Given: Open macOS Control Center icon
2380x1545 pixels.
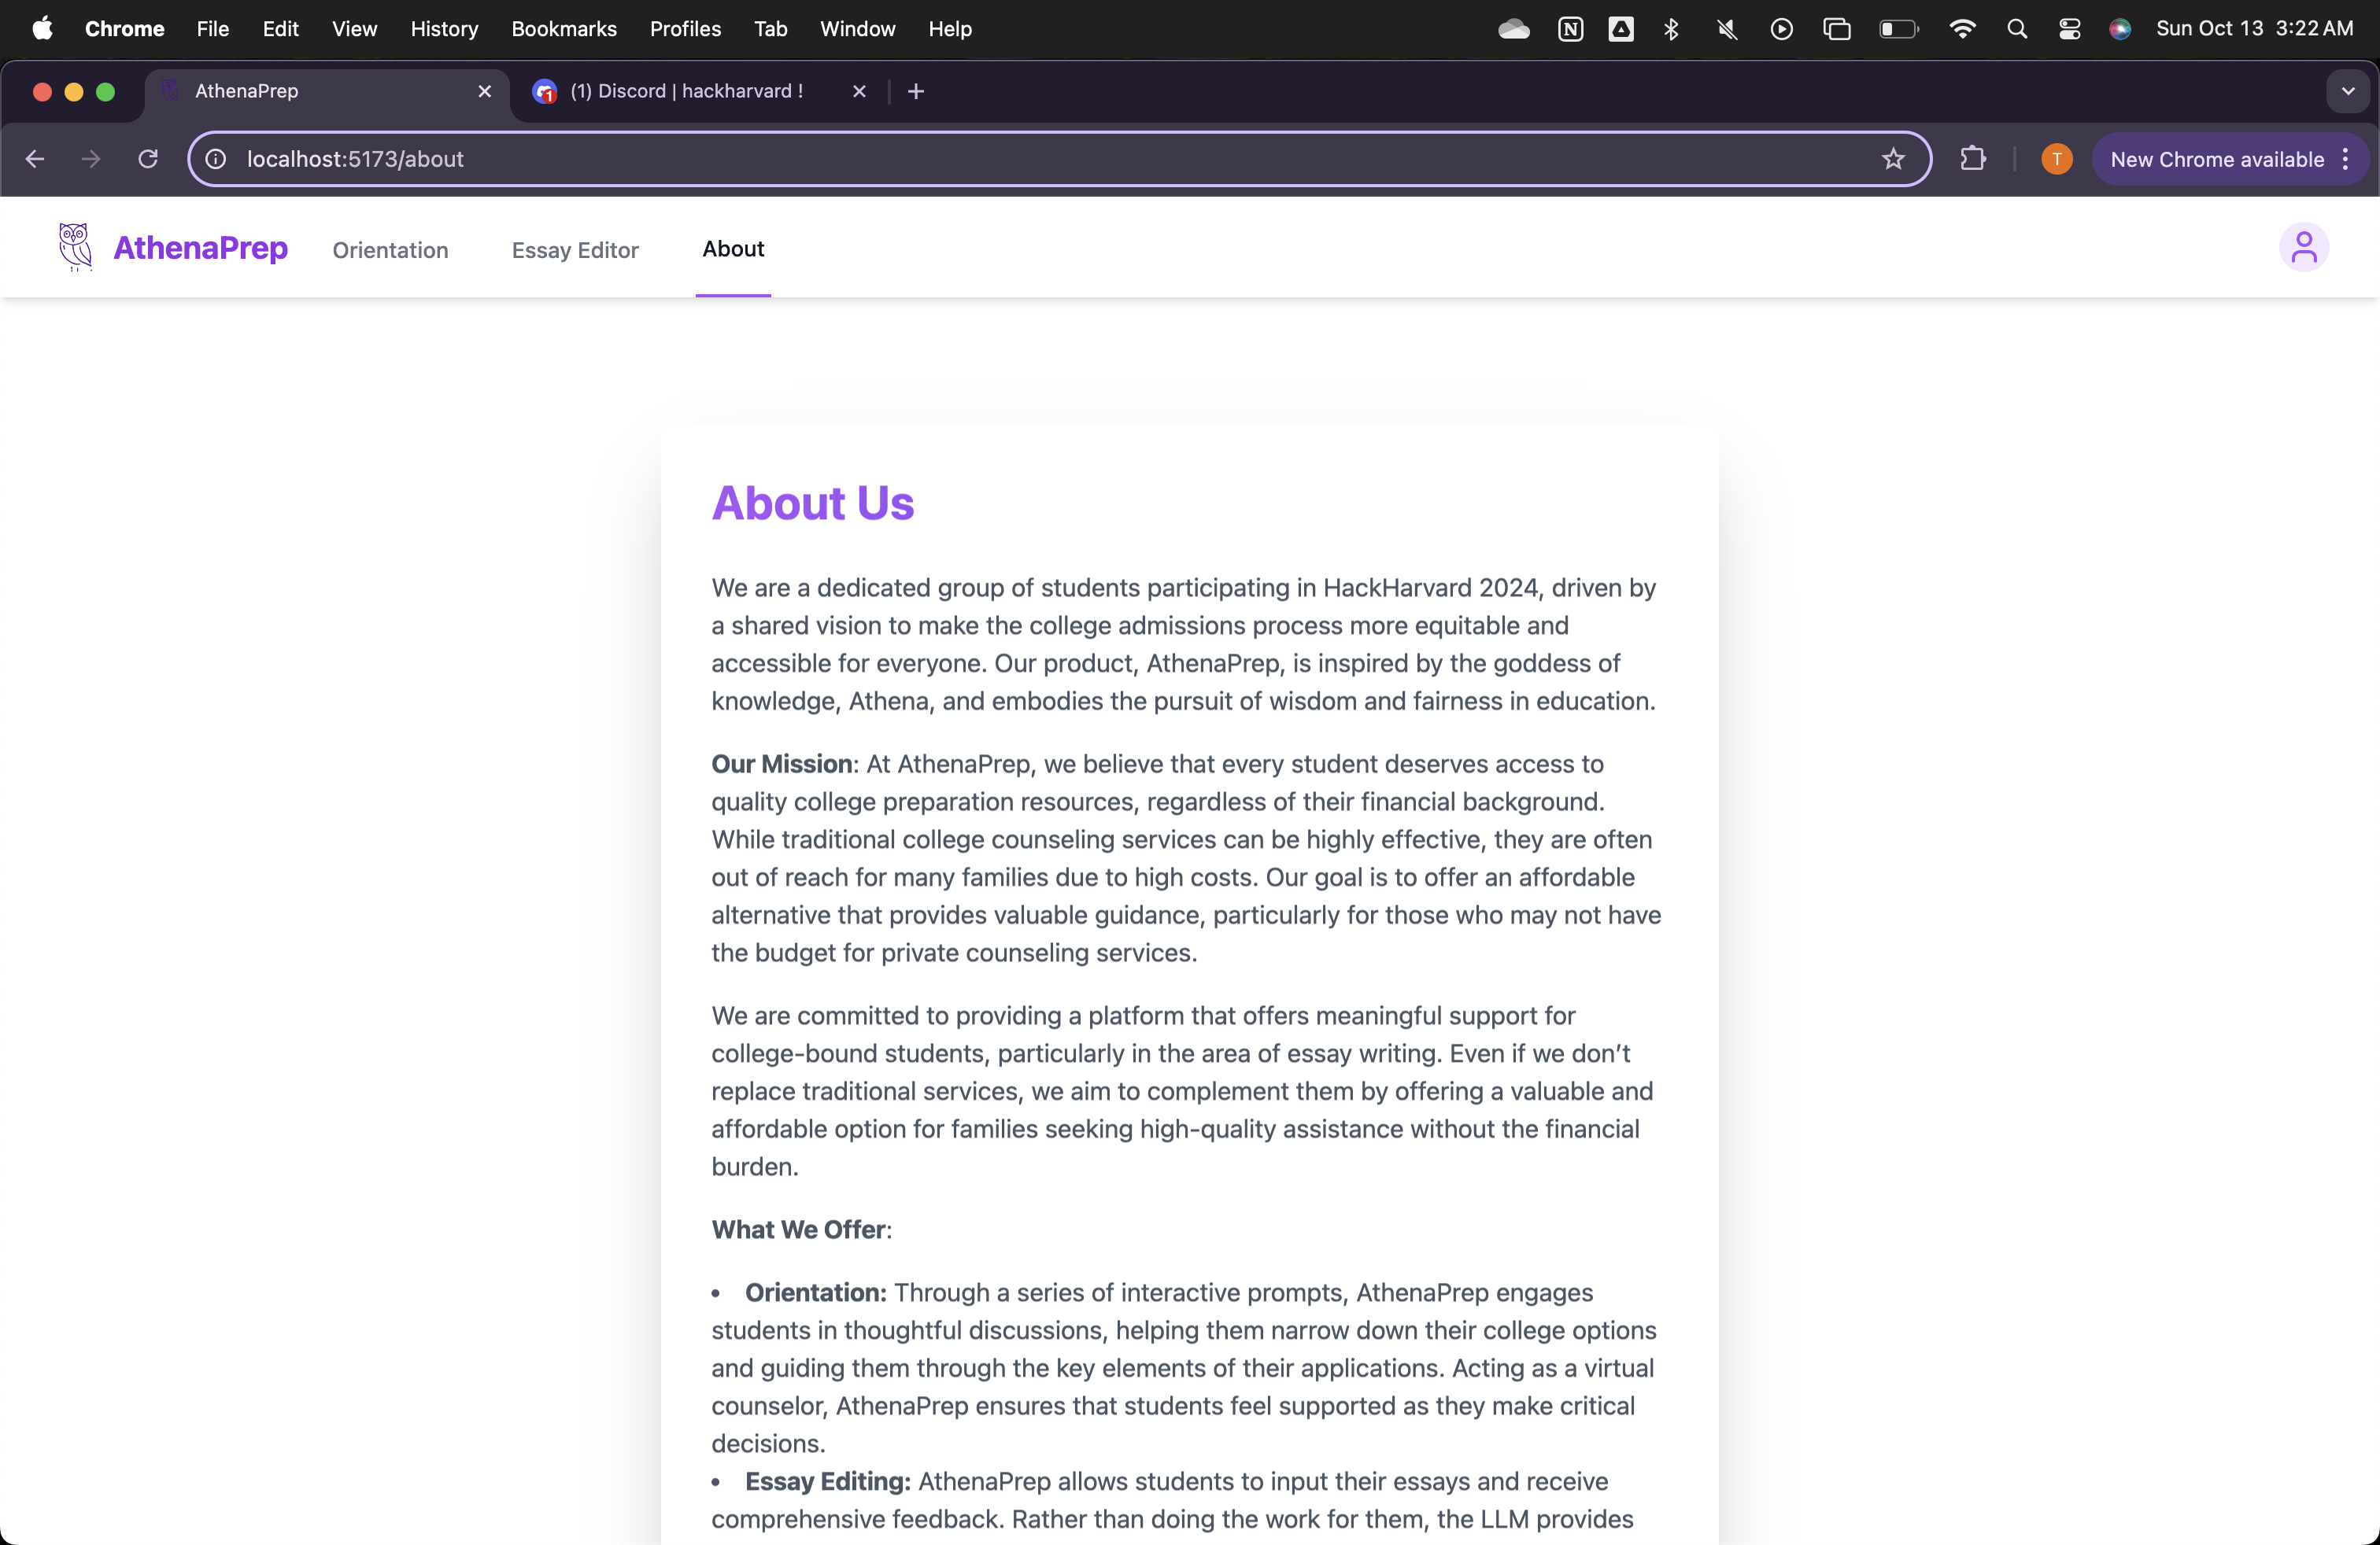Looking at the screenshot, I should [x=2069, y=29].
